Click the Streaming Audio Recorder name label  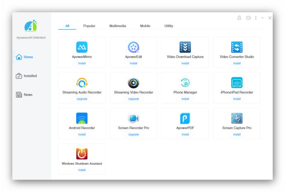coord(82,92)
